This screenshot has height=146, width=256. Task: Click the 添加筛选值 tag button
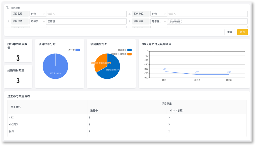tap(175, 21)
